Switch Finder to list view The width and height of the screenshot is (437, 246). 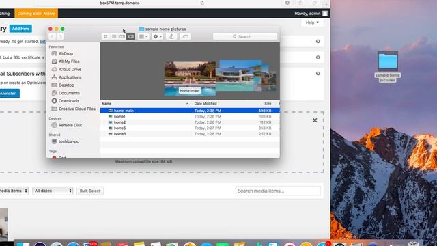click(x=114, y=36)
